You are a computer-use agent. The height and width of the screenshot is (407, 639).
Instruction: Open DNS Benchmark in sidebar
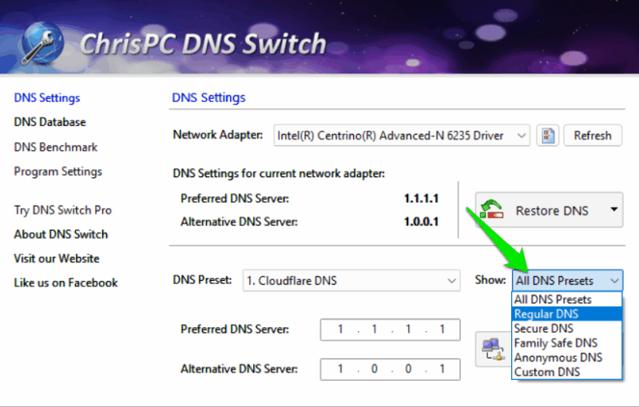click(x=55, y=147)
